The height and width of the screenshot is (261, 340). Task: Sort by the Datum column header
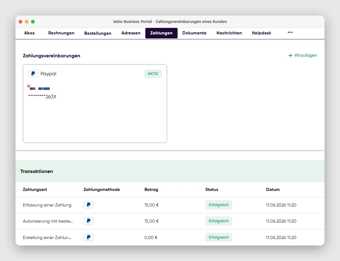(273, 189)
